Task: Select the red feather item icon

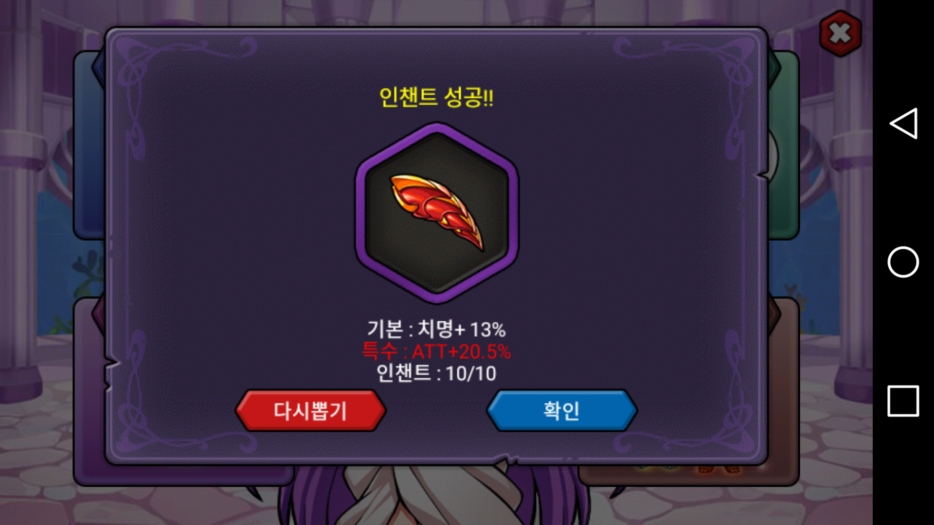Action: 437,212
